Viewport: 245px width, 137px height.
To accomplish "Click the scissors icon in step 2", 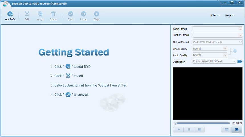I will tap(68, 76).
